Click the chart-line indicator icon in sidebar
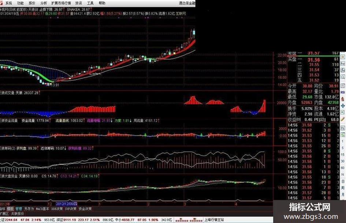Image resolution: width=346 pixels, height=223 pixels. click(x=343, y=86)
